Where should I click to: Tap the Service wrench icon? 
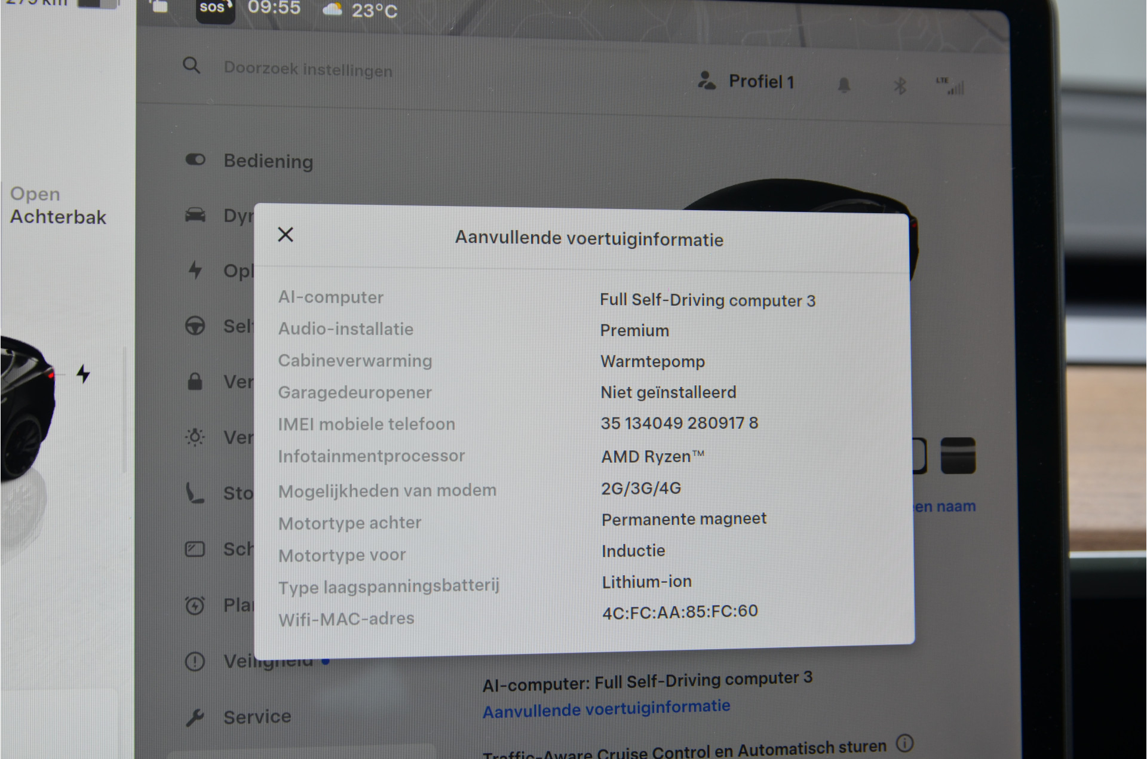[x=195, y=717]
